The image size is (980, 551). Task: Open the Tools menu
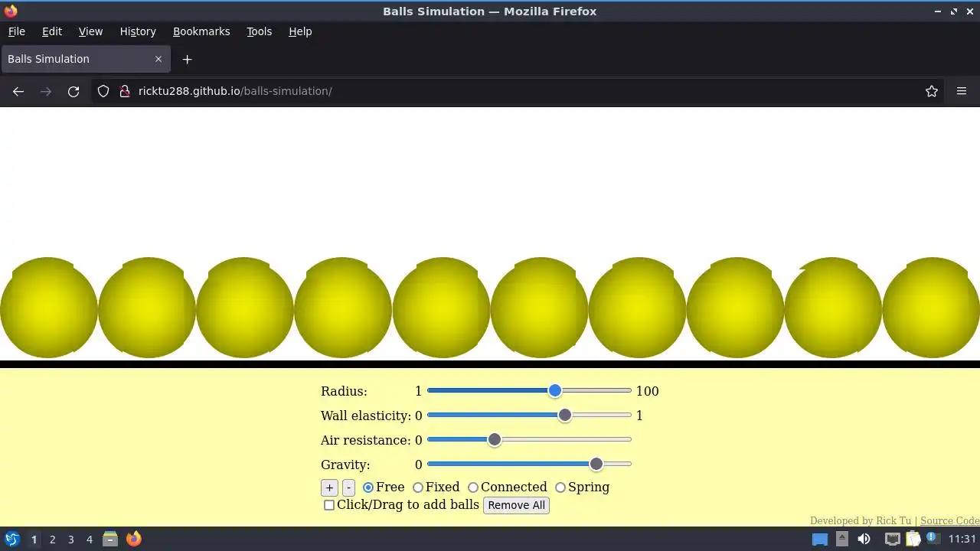[259, 31]
